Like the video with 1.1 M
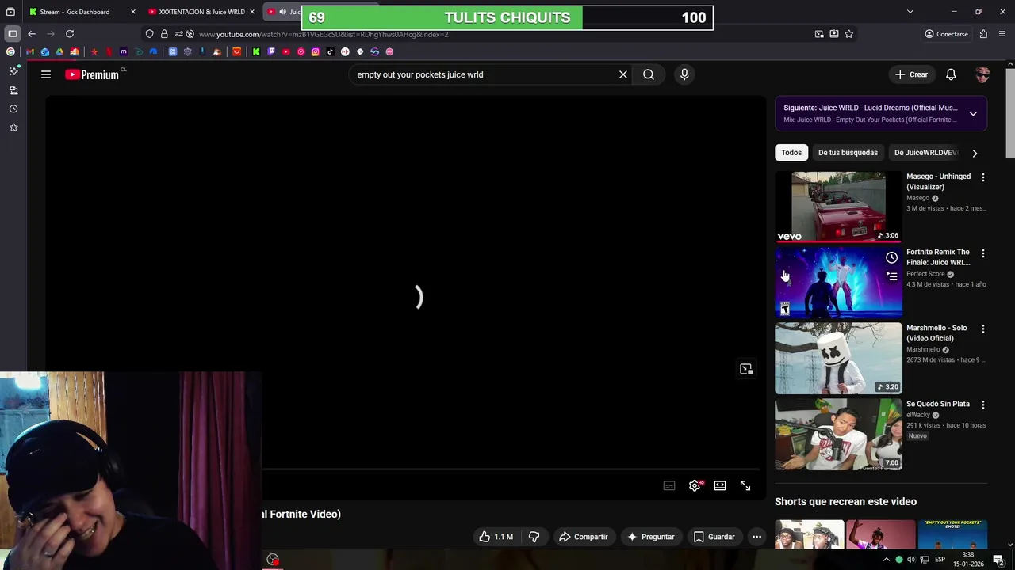Screen dimensions: 1015x570 pyautogui.click(x=496, y=537)
